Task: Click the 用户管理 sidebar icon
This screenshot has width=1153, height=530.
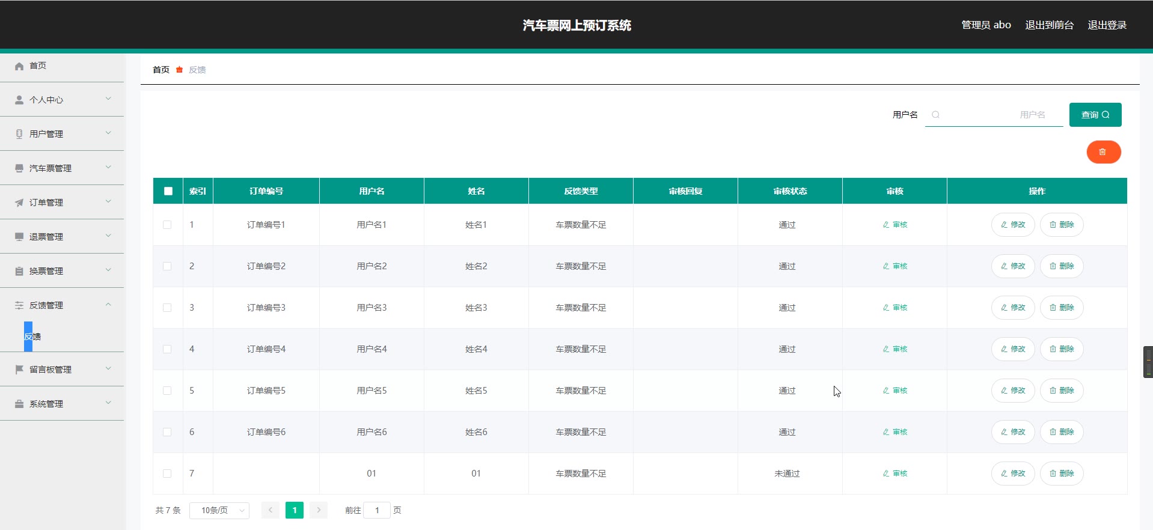Action: 19,134
